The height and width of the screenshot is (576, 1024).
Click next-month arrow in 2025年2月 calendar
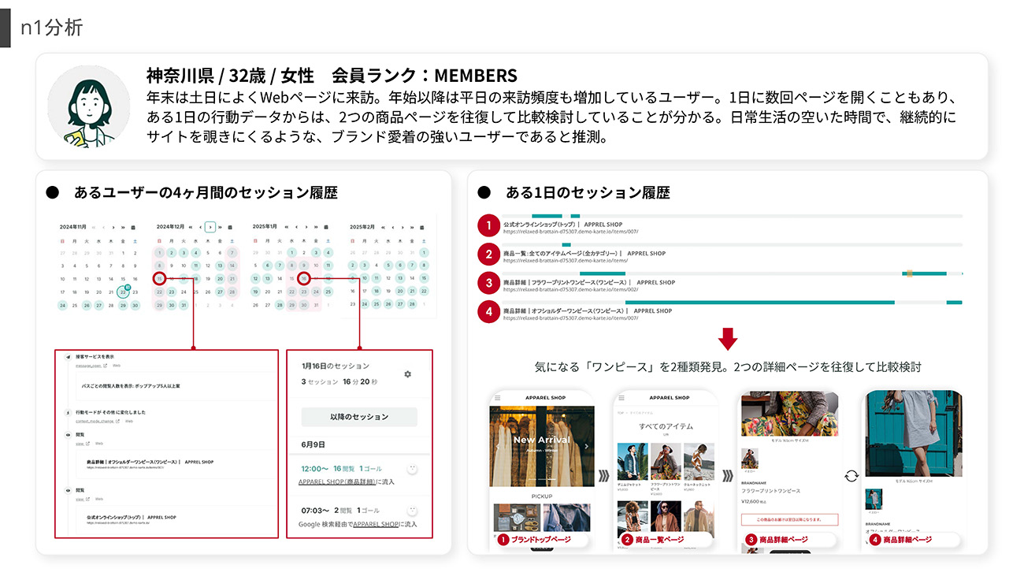coord(403,227)
